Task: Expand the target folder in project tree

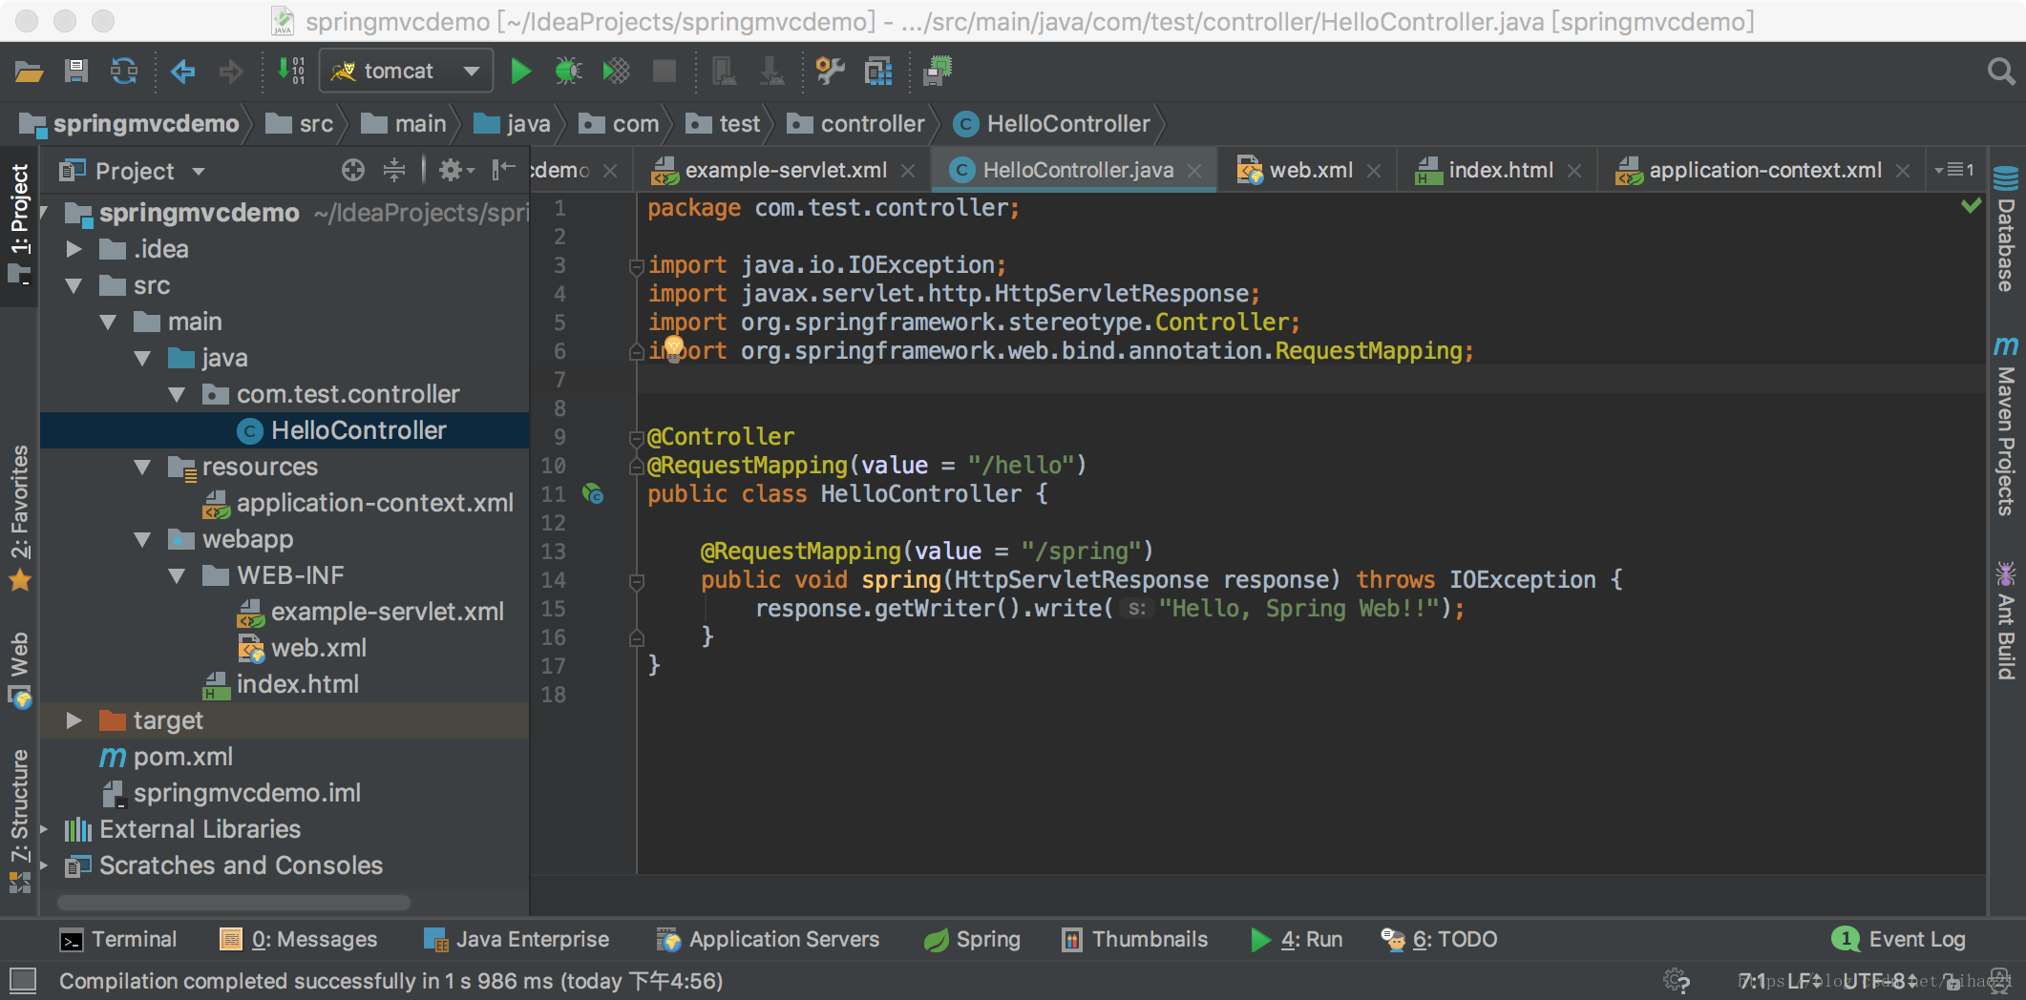Action: pyautogui.click(x=74, y=720)
